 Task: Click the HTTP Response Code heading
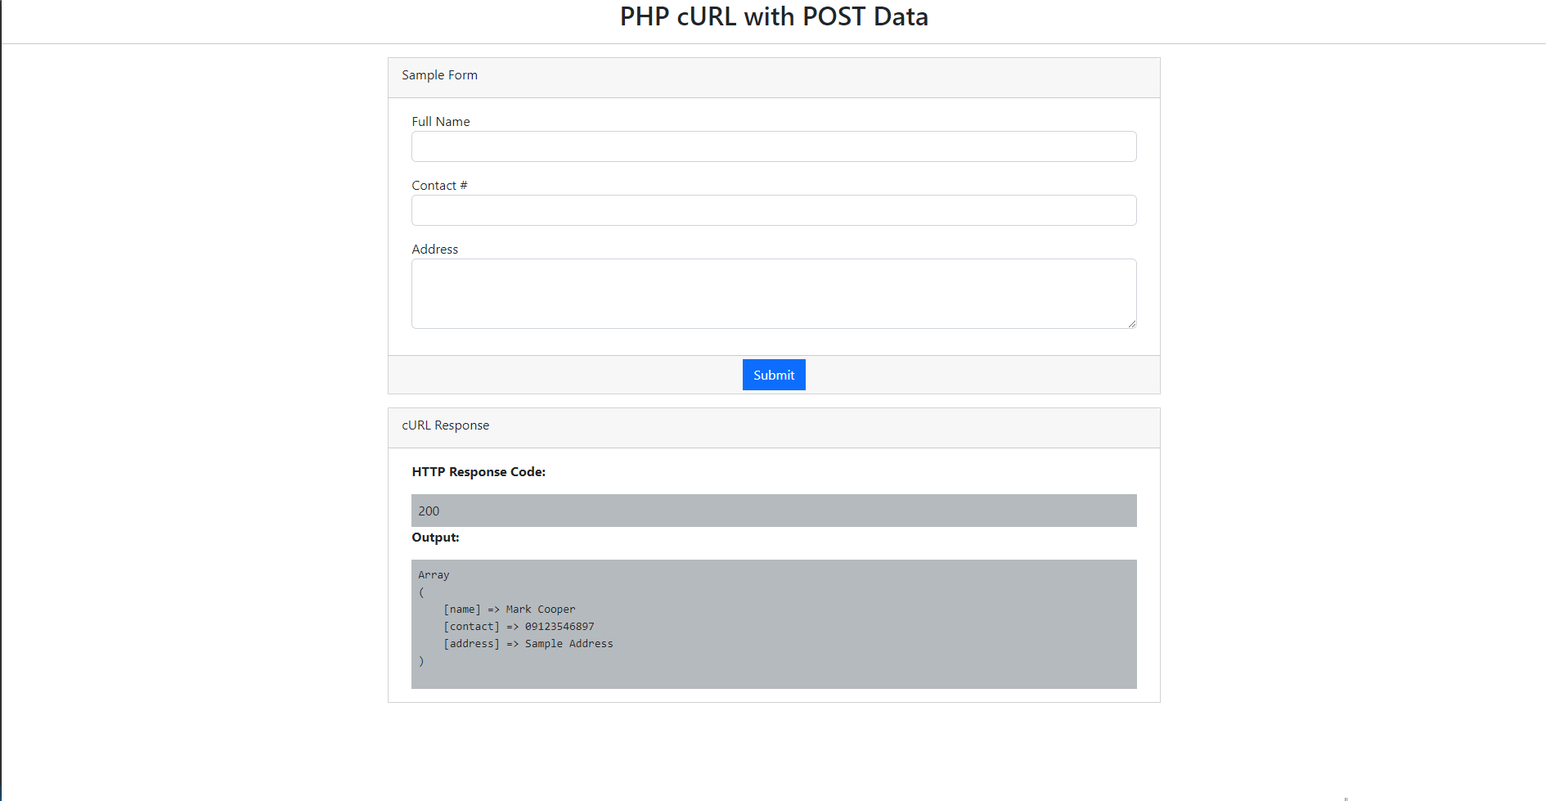tap(479, 471)
